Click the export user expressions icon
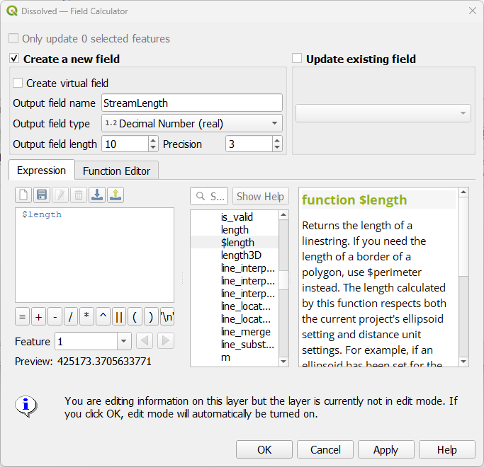Screen dimensions: 484x467 click(x=116, y=195)
